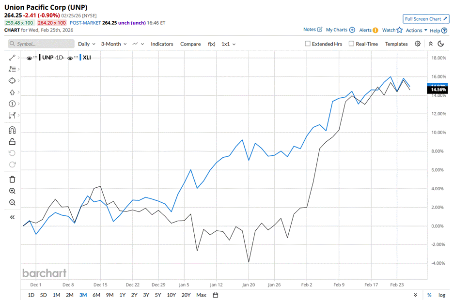Open the 1x1 grid layout dropdown

coord(228,44)
